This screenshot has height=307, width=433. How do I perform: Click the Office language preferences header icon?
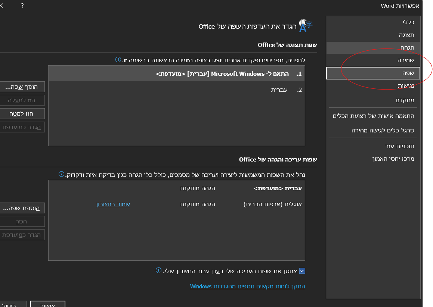(305, 26)
